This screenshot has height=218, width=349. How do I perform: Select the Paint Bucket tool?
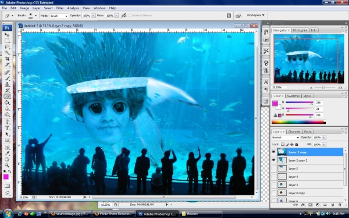click(x=7, y=102)
